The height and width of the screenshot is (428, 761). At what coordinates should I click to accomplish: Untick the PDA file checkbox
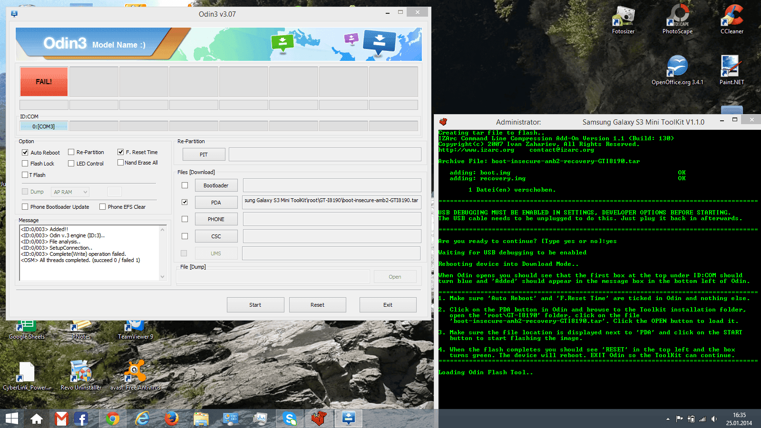pos(185,202)
